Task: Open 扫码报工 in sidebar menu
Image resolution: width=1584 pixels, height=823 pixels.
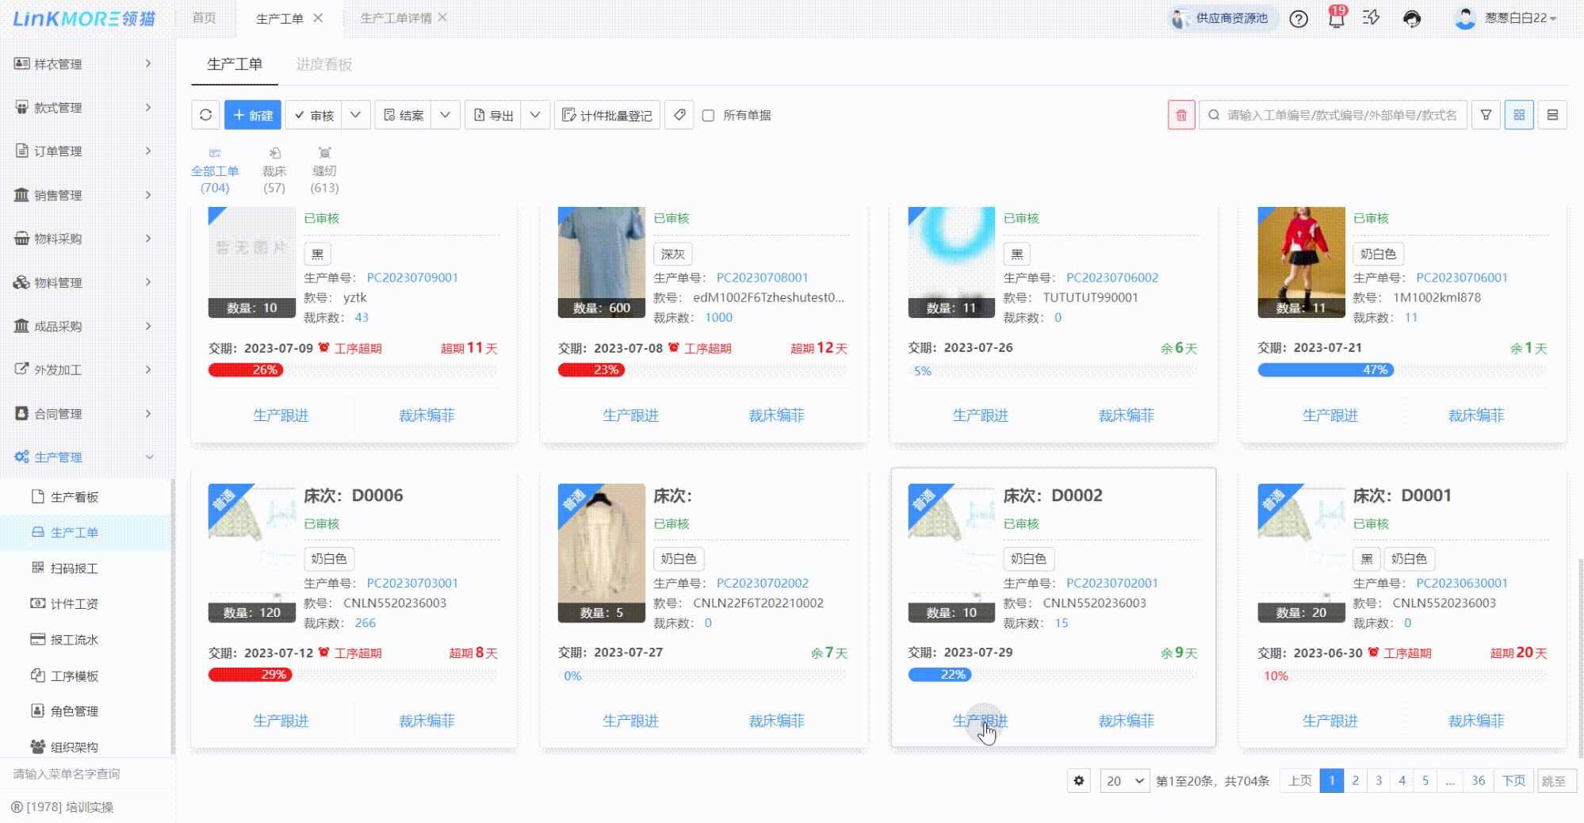Action: point(74,568)
